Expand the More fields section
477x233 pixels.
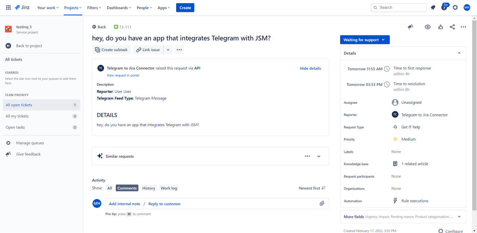pos(459,217)
